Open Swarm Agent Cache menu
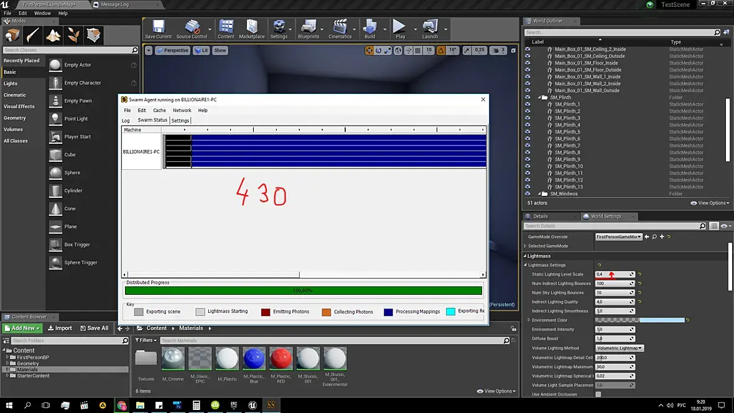 pyautogui.click(x=159, y=111)
